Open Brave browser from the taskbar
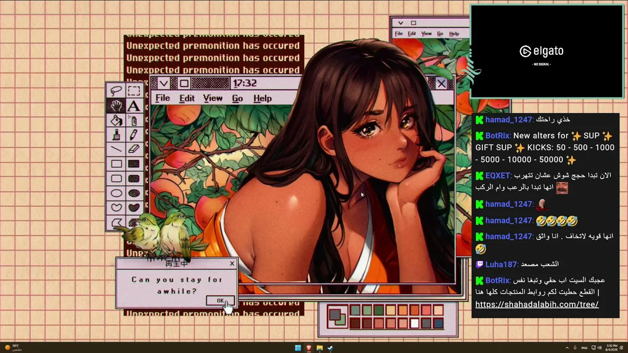Image resolution: width=628 pixels, height=353 pixels. [309, 348]
